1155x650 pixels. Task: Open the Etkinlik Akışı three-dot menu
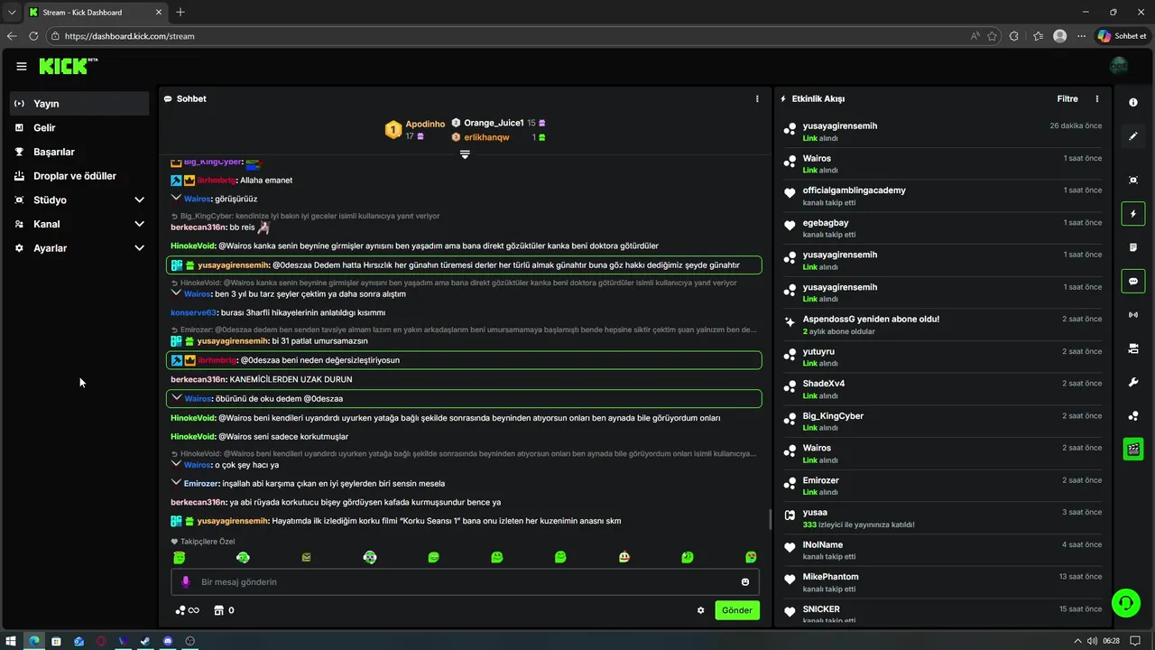point(1097,98)
